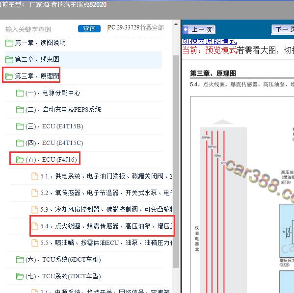The image size is (294, 293).
Task: Click the 查询 search button
Action: tap(89, 28)
